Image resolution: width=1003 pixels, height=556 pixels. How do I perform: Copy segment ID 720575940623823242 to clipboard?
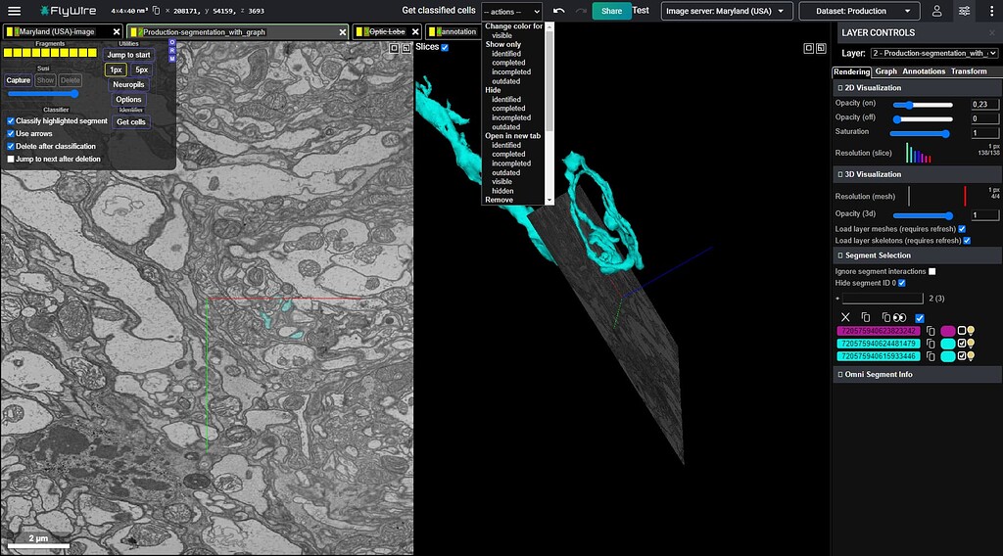tap(931, 331)
